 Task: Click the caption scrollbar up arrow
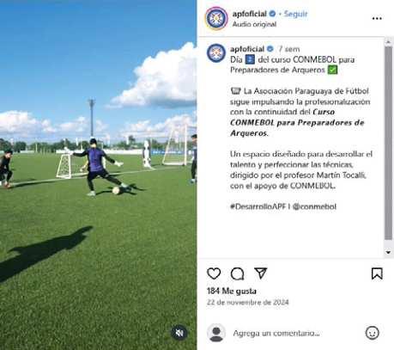[x=388, y=42]
